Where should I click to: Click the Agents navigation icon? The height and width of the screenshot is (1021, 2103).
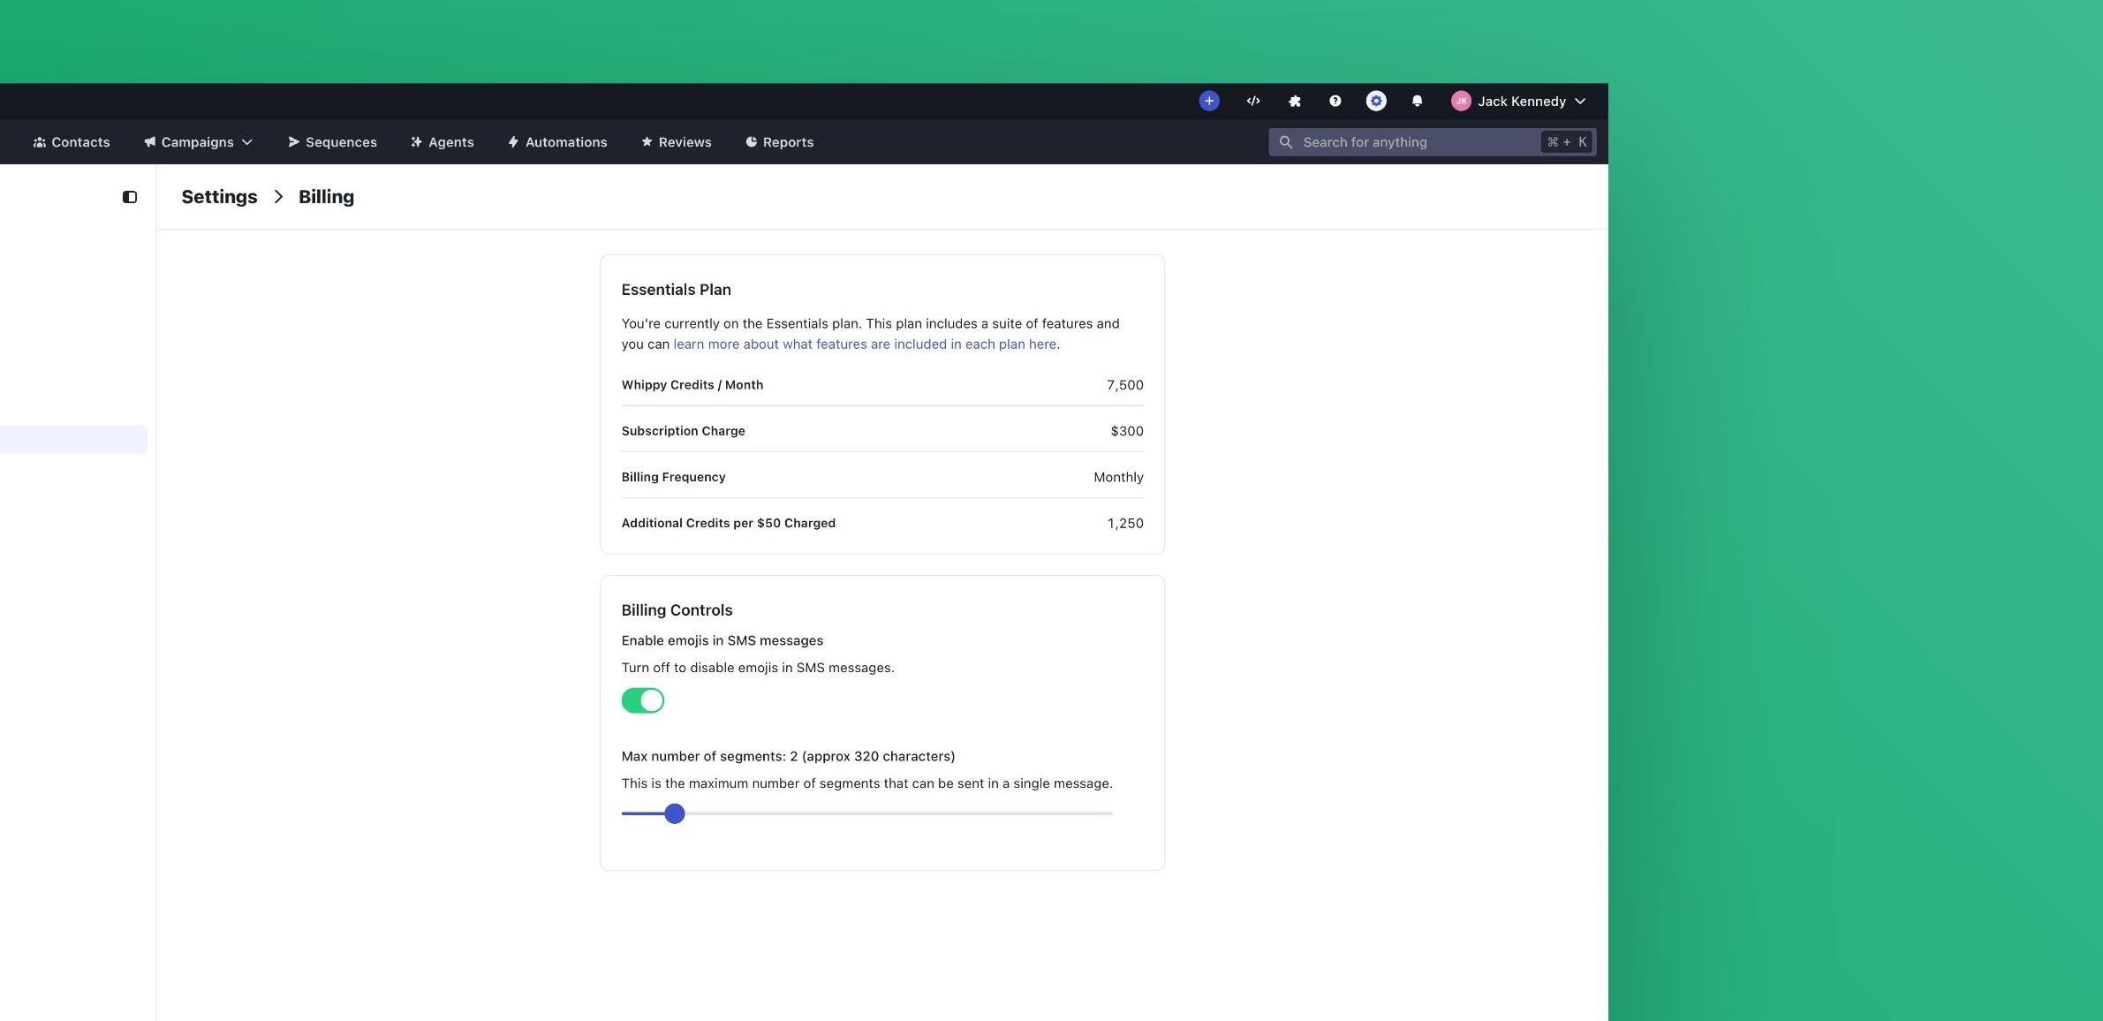click(414, 141)
